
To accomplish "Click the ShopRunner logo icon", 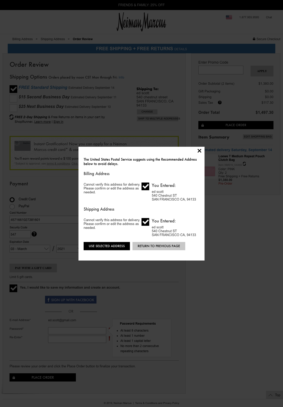I will (12, 117).
